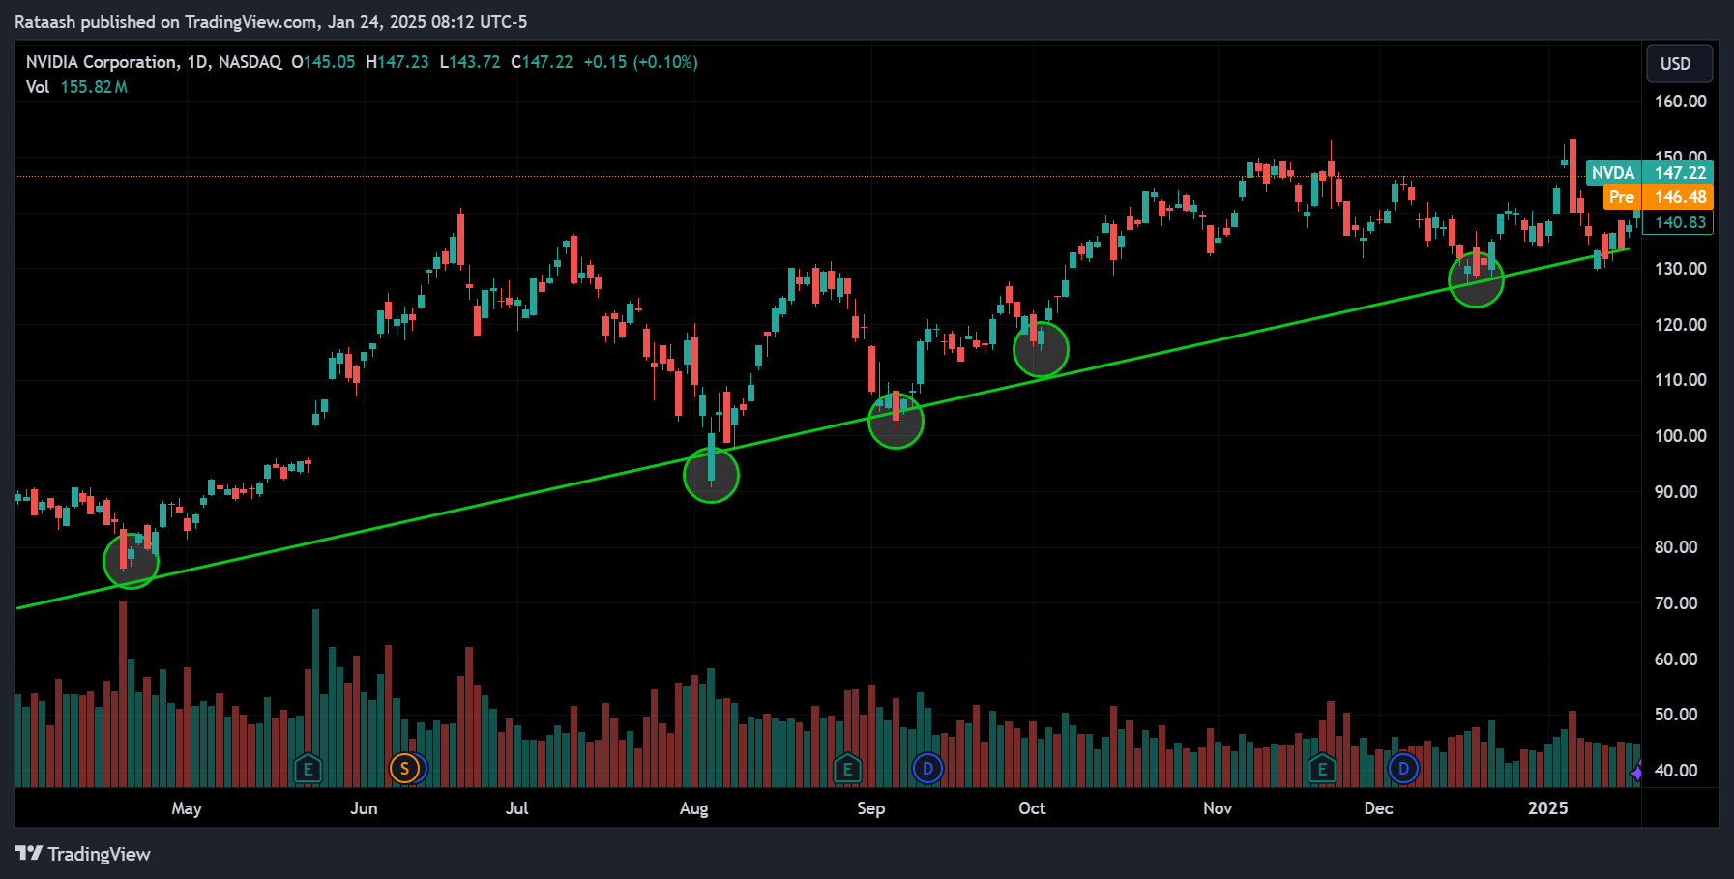Image resolution: width=1734 pixels, height=879 pixels.
Task: Click the 140.83 price label on the axis
Action: [1680, 222]
